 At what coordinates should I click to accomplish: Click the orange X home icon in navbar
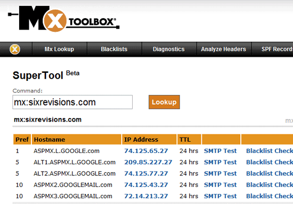pos(15,49)
